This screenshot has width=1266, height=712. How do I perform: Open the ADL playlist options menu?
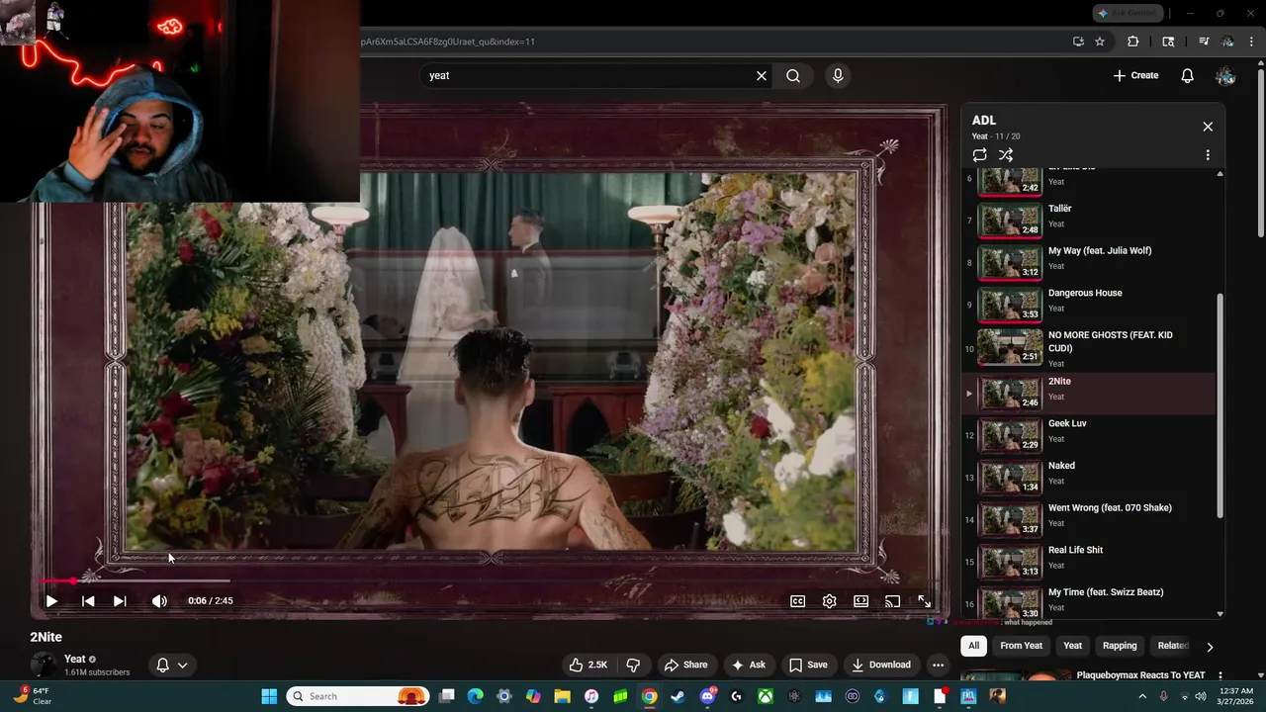coord(1208,155)
